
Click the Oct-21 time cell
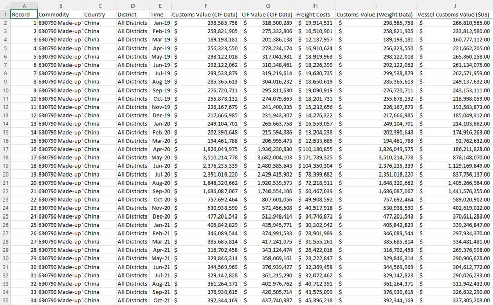tap(160, 300)
